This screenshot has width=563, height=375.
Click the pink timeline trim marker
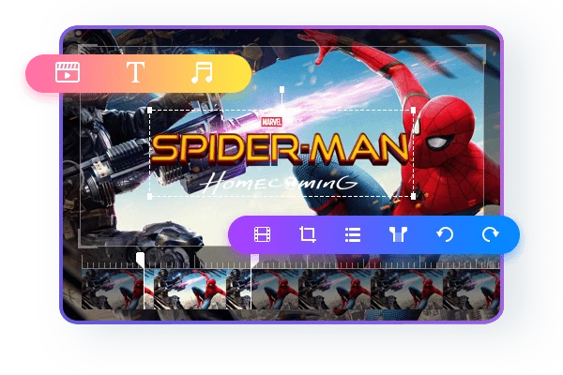pos(254,261)
